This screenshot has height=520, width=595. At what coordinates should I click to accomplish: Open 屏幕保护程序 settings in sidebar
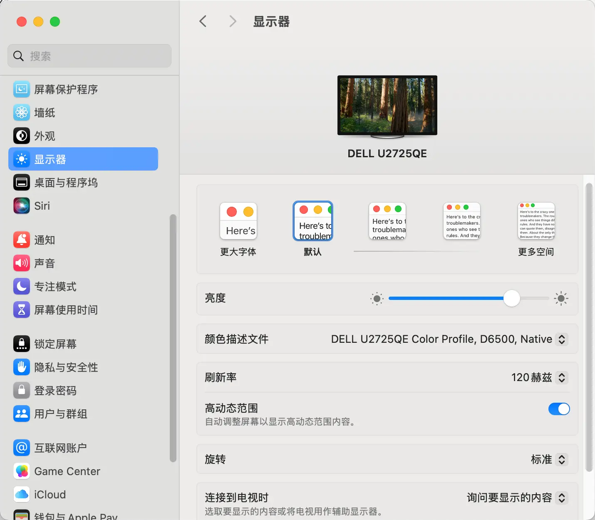[83, 89]
